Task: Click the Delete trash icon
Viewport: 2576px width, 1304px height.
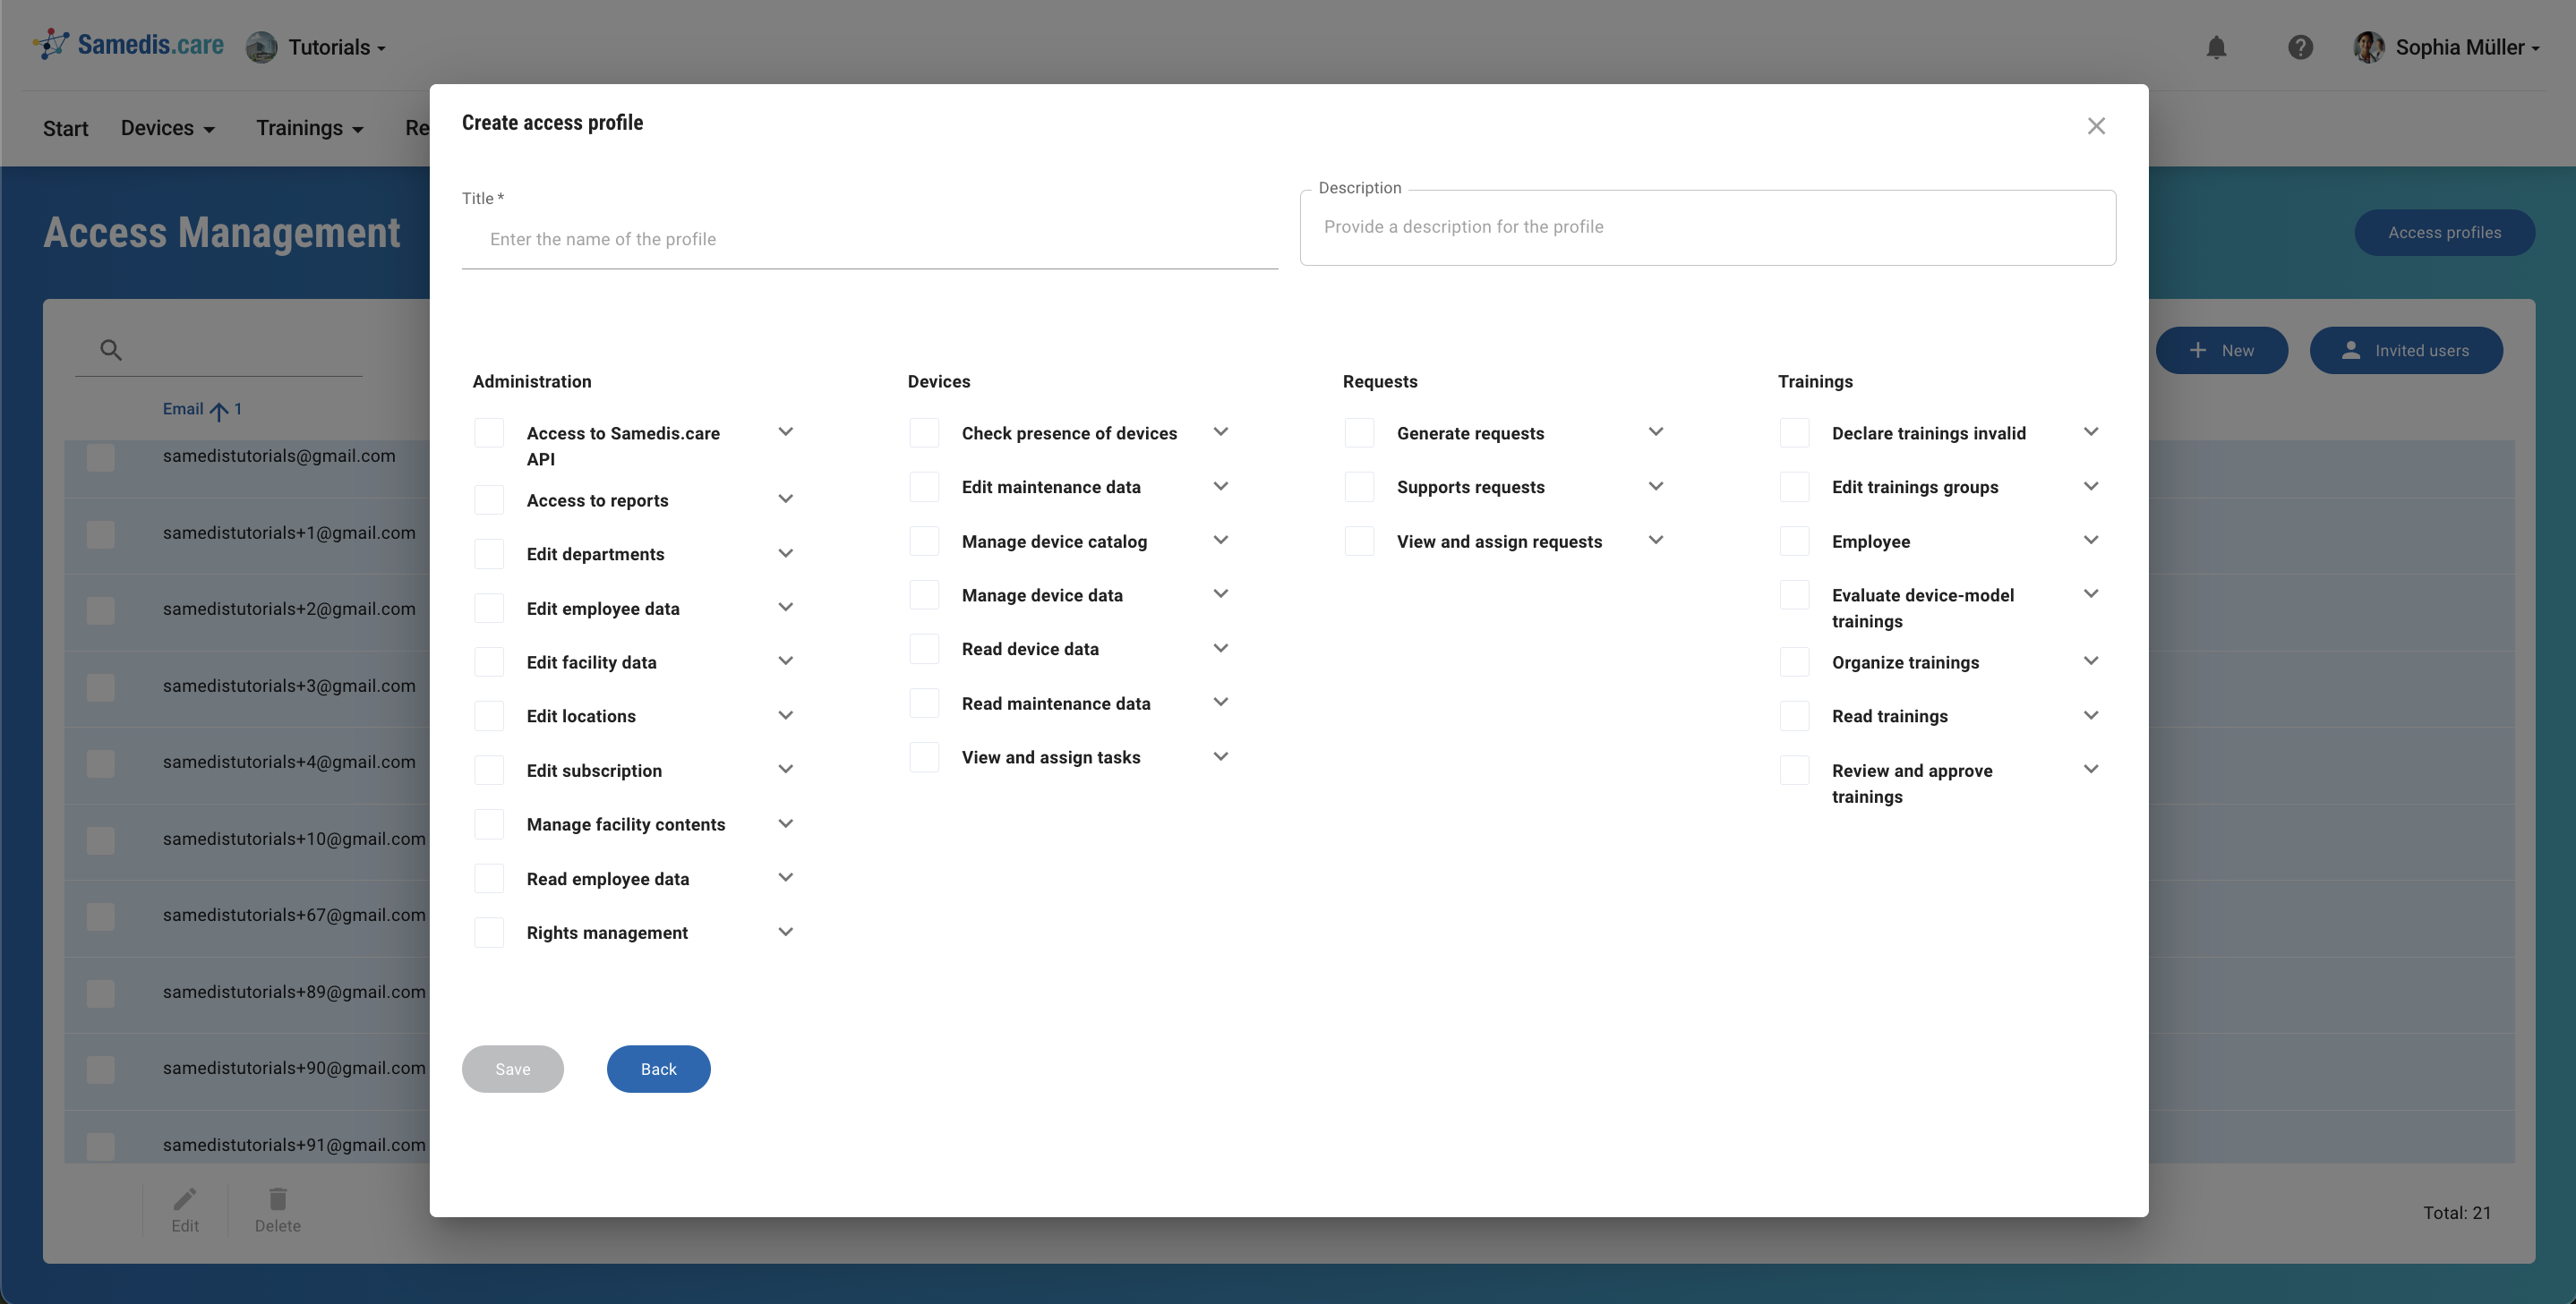Action: click(277, 1196)
